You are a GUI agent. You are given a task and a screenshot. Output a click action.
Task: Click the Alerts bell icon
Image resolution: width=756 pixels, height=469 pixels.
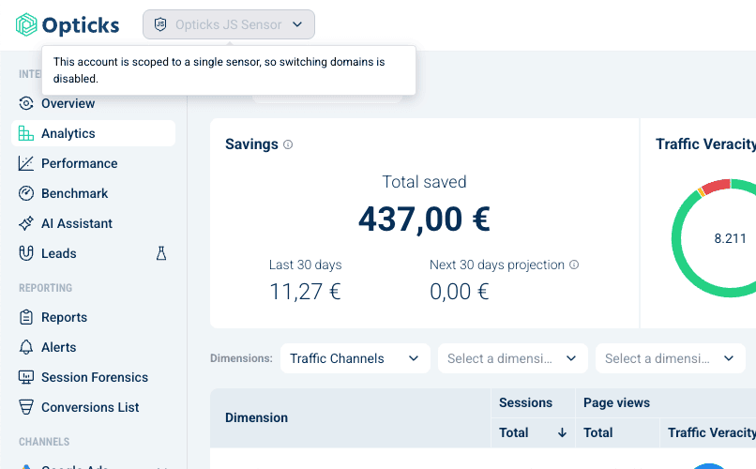click(x=26, y=347)
